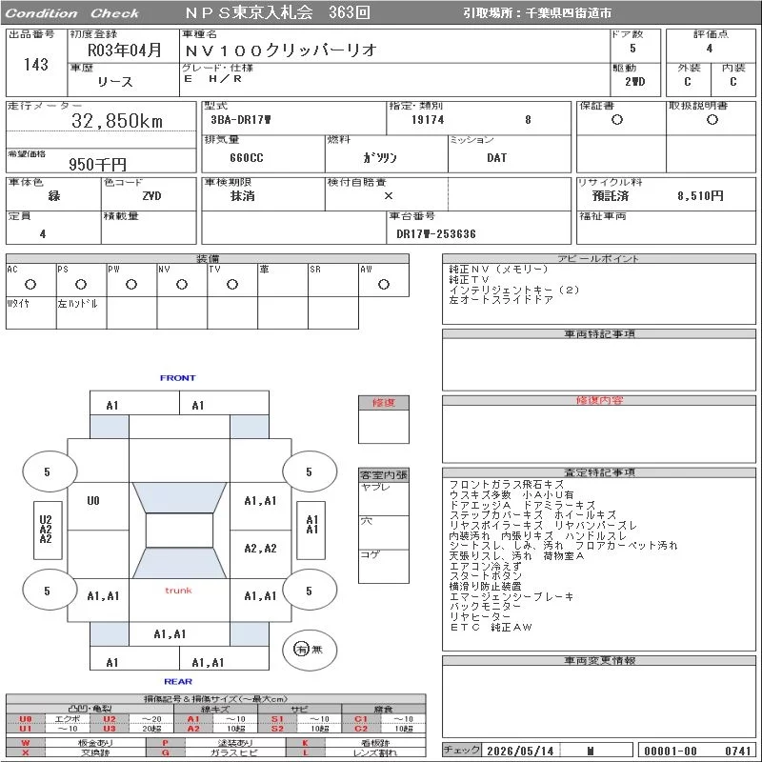Click the inspection status 抹消
The image size is (762, 762).
pos(243,196)
